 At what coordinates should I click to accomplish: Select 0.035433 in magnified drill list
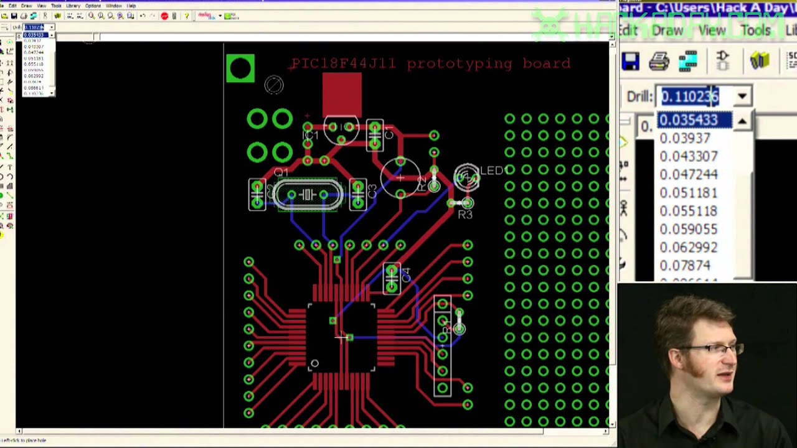pos(695,120)
